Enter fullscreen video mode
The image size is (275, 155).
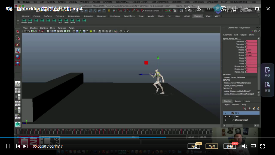click(262, 146)
